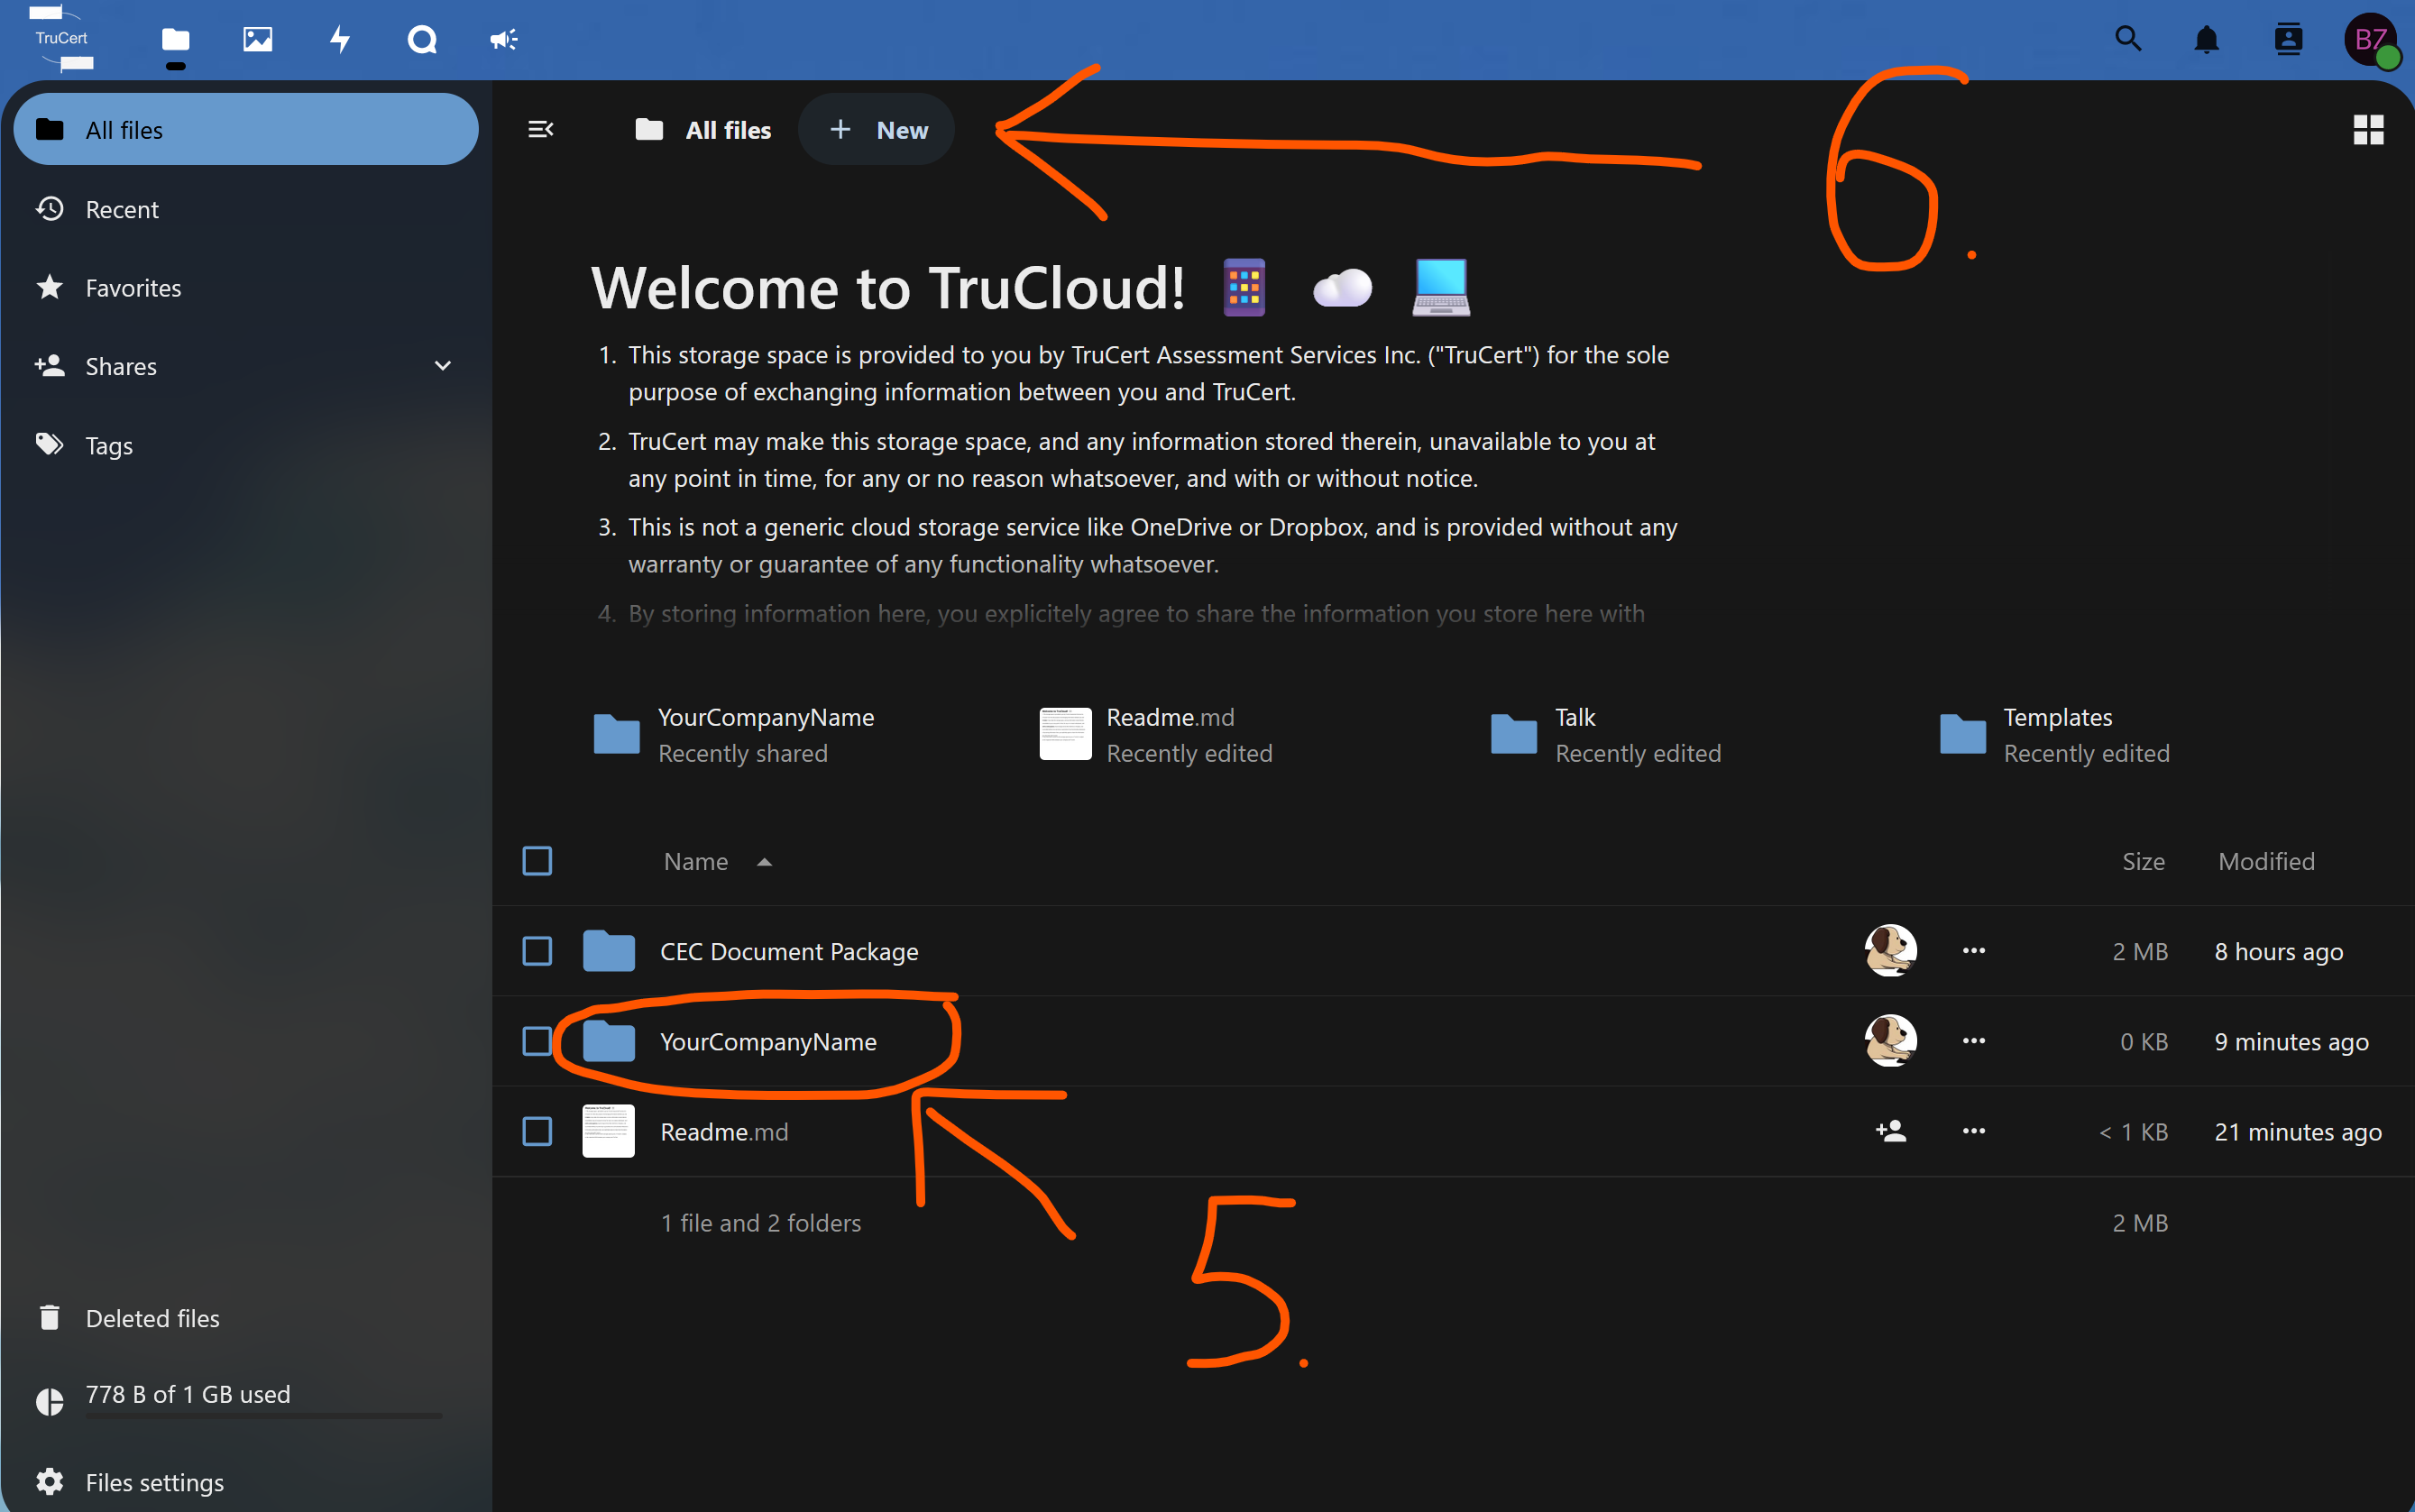
Task: Click the TruCert logo
Action: [62, 38]
